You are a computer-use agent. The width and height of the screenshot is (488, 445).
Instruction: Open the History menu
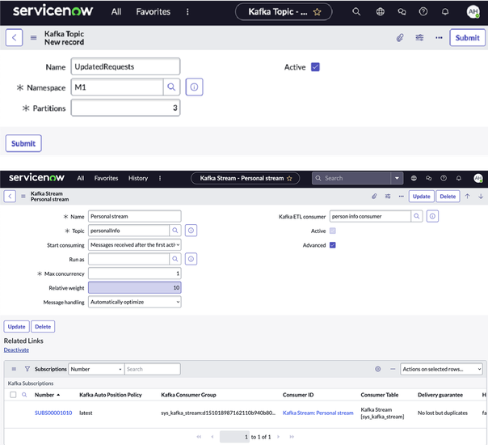click(x=138, y=178)
